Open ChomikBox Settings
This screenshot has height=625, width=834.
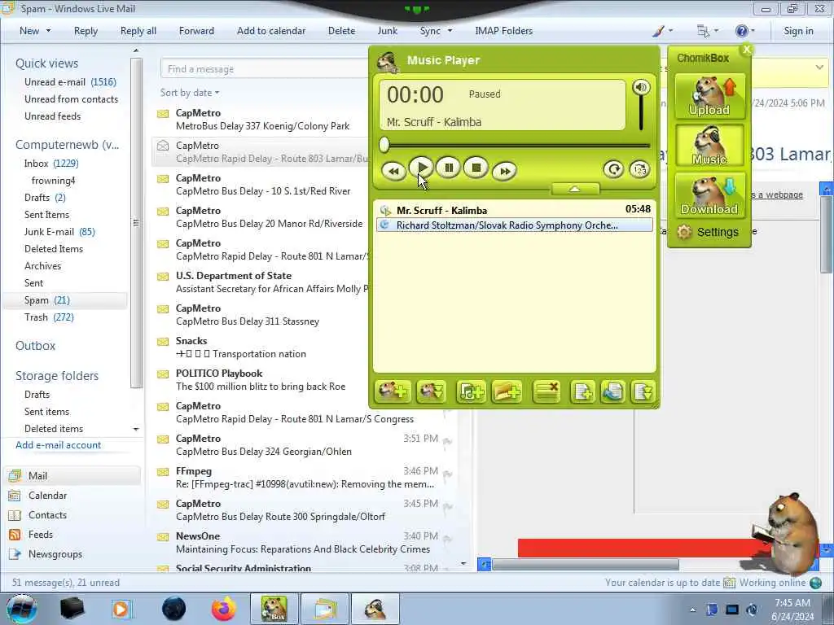(x=708, y=232)
